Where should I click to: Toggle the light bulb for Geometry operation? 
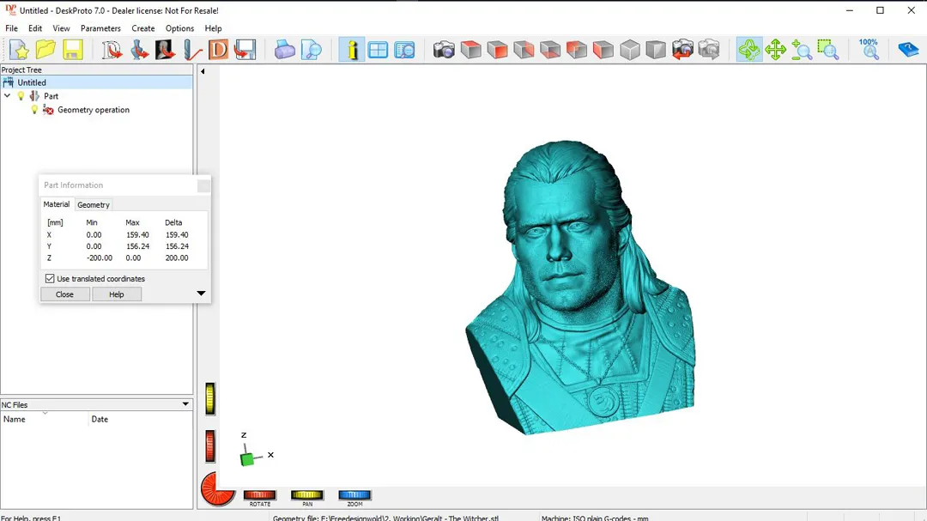[35, 110]
